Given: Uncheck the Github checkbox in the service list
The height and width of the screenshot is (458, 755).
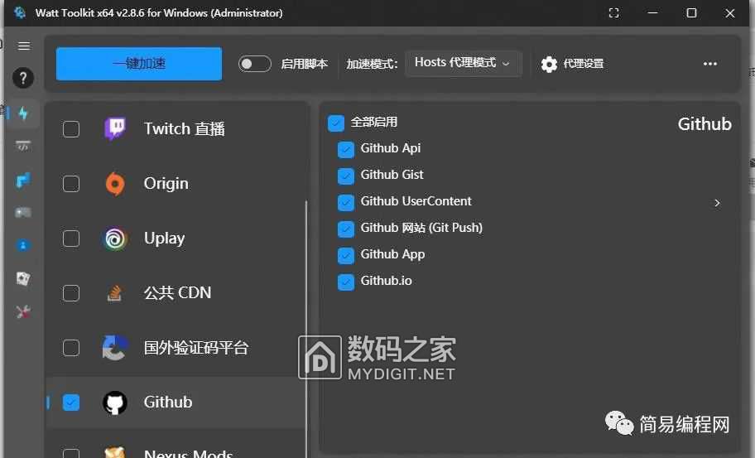Looking at the screenshot, I should click(x=71, y=403).
